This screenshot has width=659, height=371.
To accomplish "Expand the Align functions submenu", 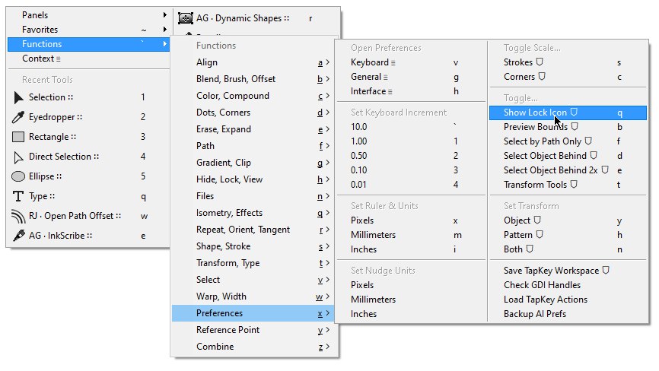I will 251,62.
